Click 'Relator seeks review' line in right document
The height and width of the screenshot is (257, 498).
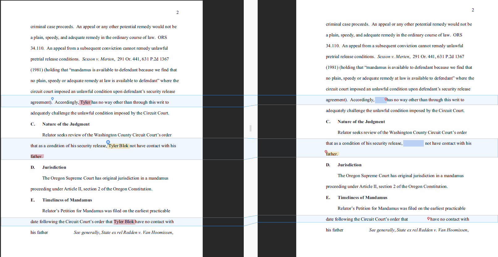coord(402,132)
